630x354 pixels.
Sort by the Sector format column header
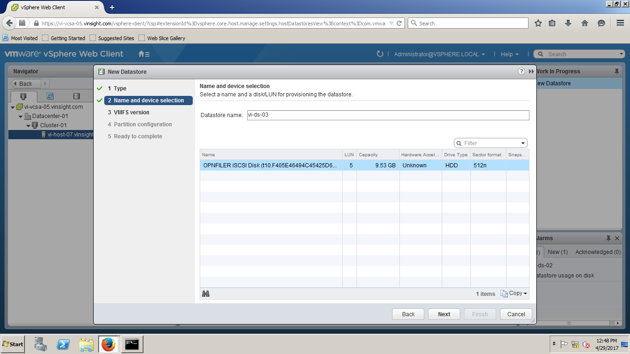click(x=488, y=155)
